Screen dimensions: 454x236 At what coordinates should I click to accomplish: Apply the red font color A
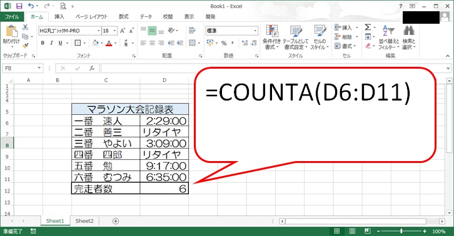[109, 43]
